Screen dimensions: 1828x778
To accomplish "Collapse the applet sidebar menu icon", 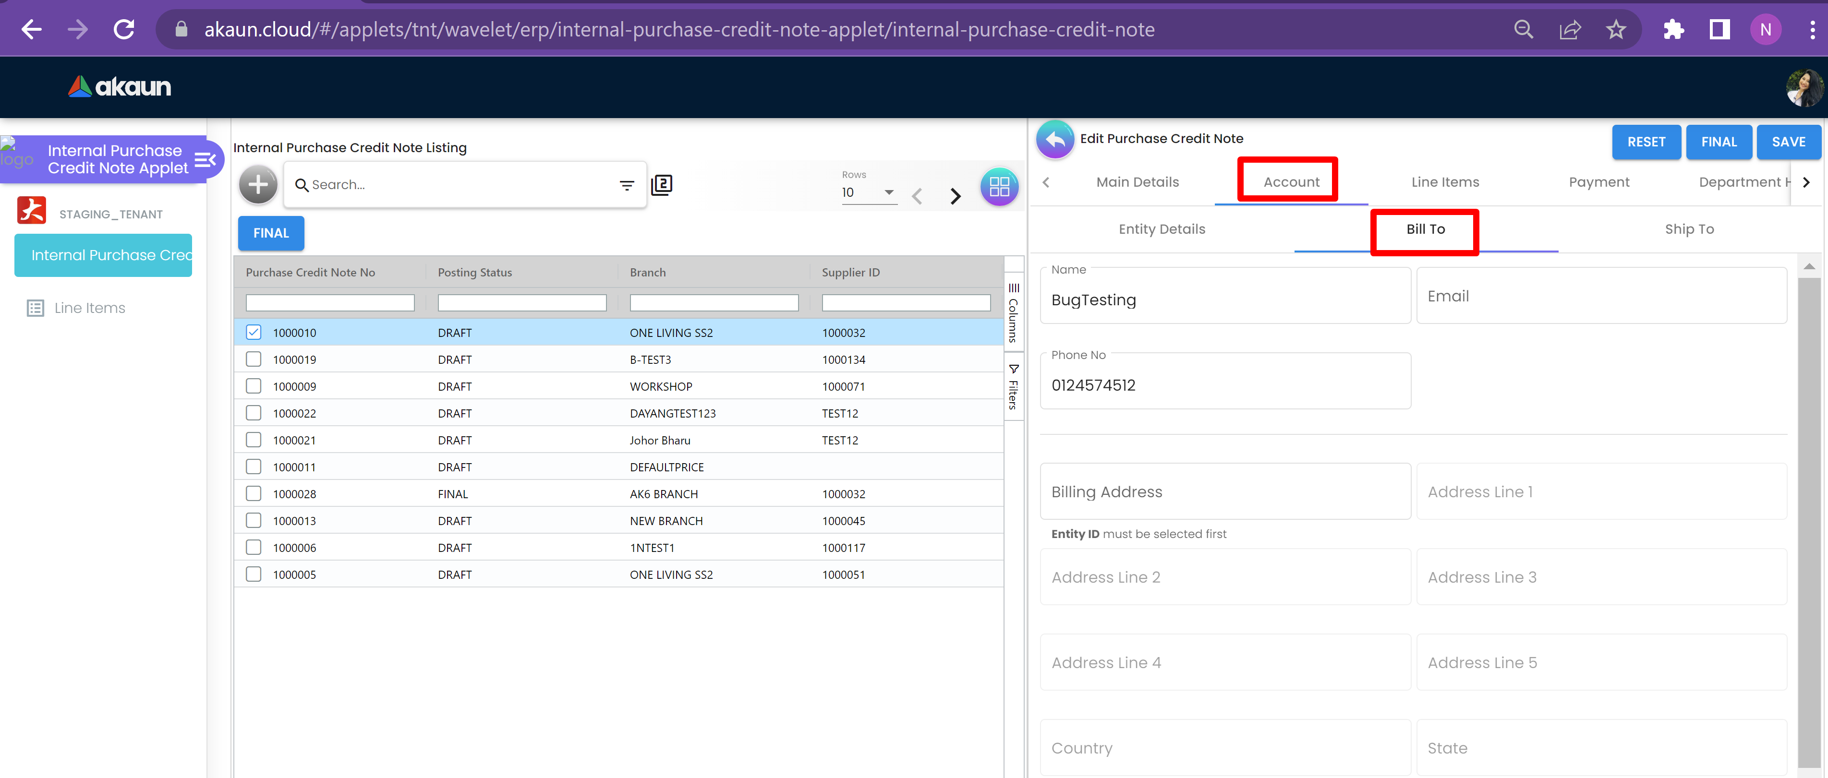I will click(205, 159).
